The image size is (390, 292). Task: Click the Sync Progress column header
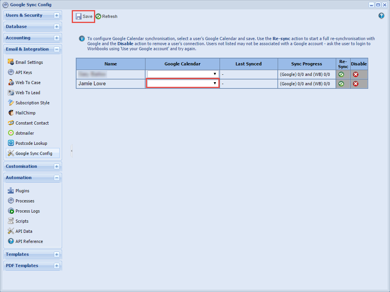(307, 64)
